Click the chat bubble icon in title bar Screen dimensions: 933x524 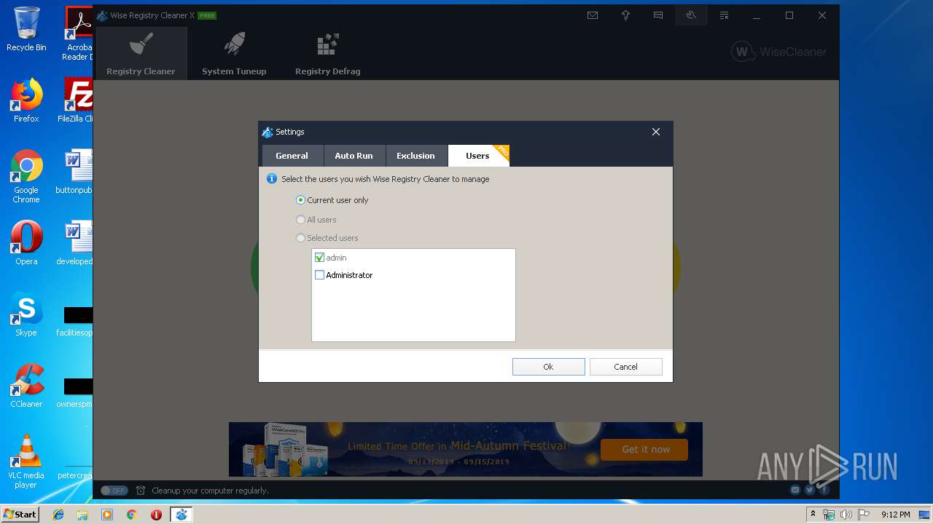click(x=658, y=15)
